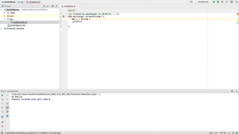Change UTF-8 file encoding in status bar
The width and height of the screenshot is (239, 134).
tap(223, 133)
